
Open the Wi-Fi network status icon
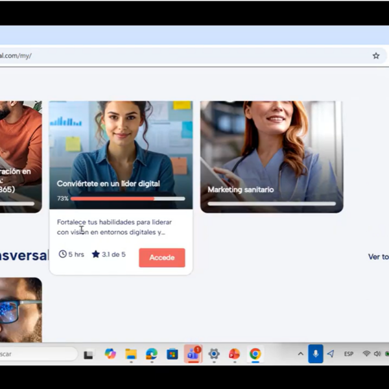pyautogui.click(x=366, y=354)
